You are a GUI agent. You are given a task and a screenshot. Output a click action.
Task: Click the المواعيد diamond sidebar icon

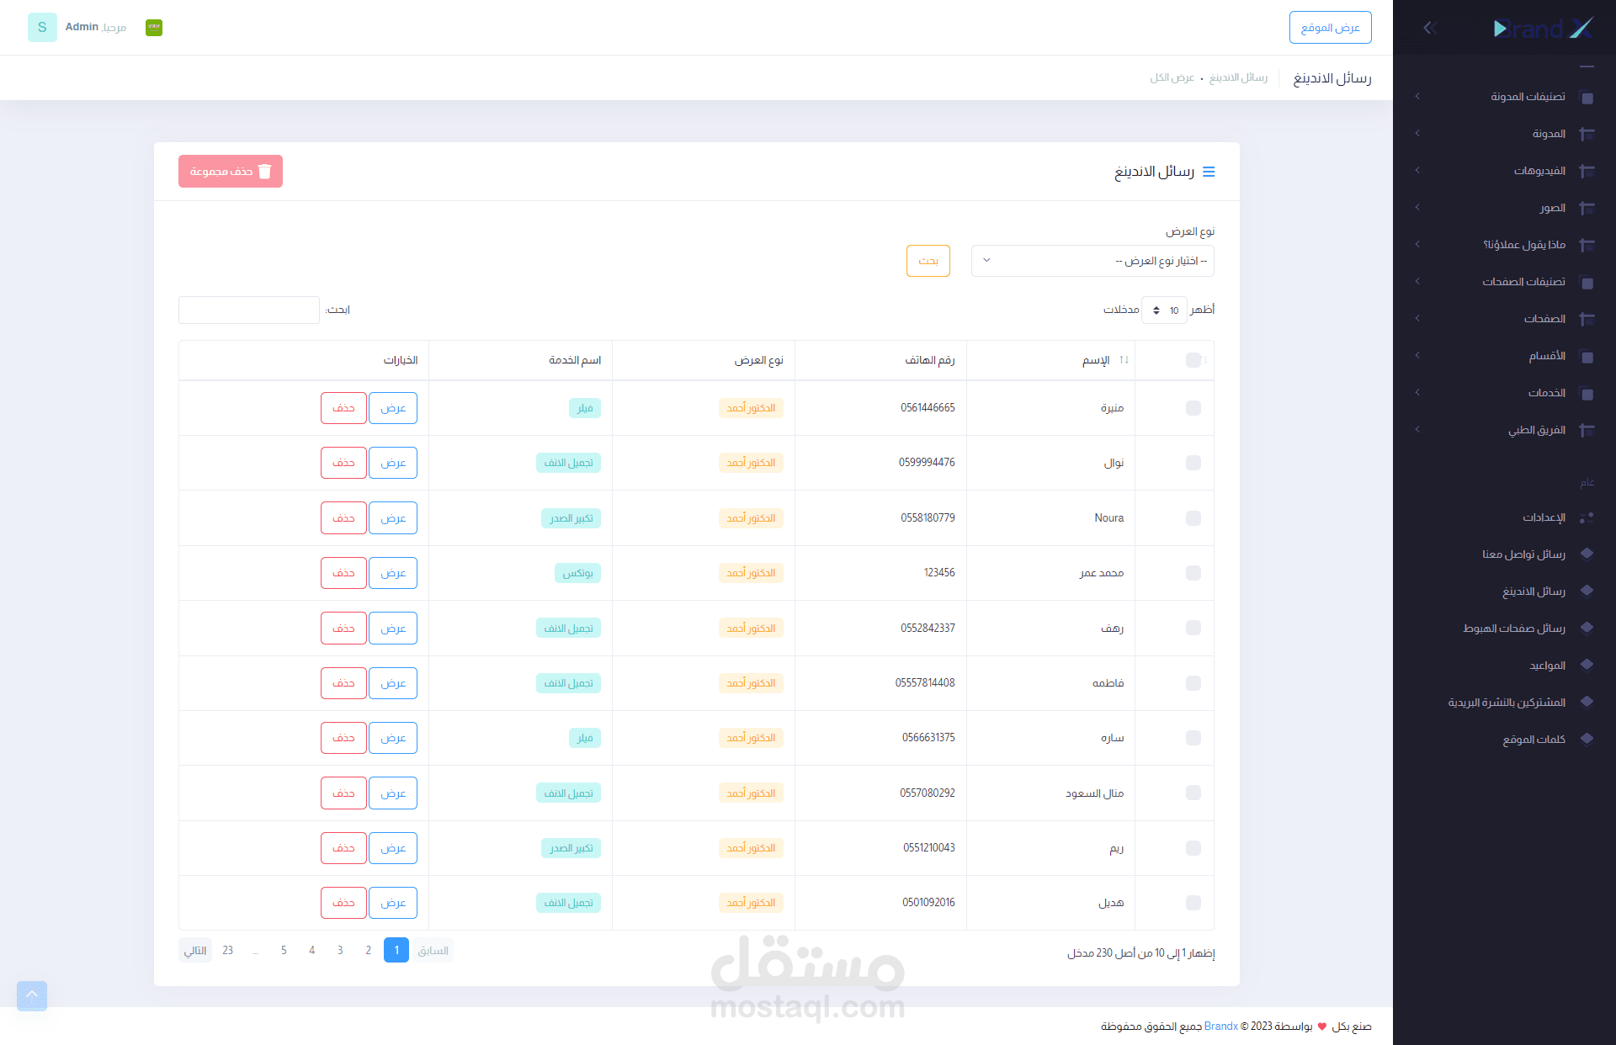pos(1587,665)
